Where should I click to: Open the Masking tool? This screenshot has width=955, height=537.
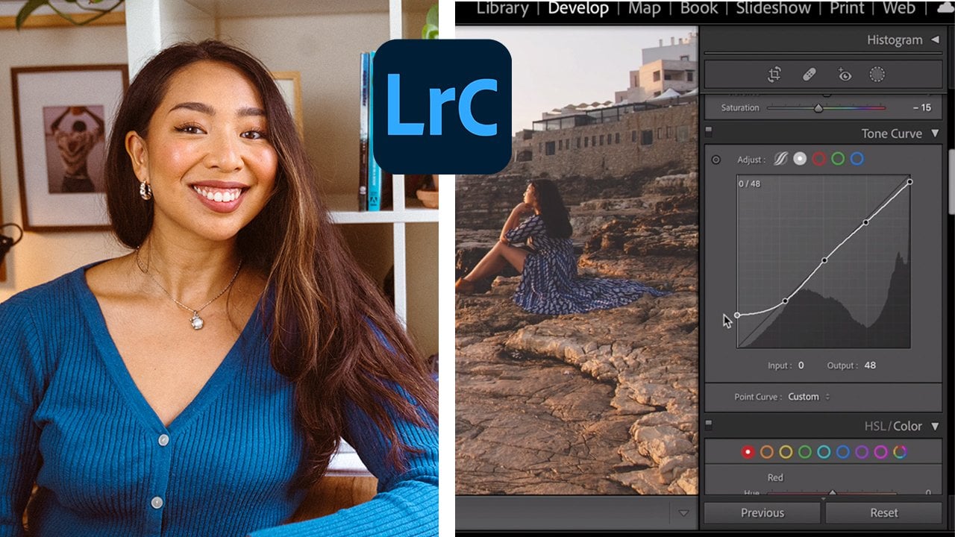click(x=877, y=75)
